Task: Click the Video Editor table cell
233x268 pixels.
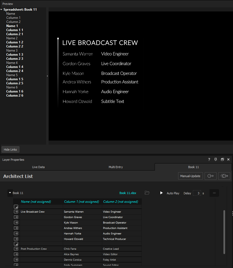Action: coord(122,254)
